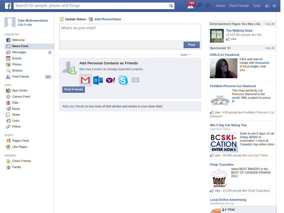Open the notifications globe icon
The image size is (284, 213).
pyautogui.click(x=208, y=6)
